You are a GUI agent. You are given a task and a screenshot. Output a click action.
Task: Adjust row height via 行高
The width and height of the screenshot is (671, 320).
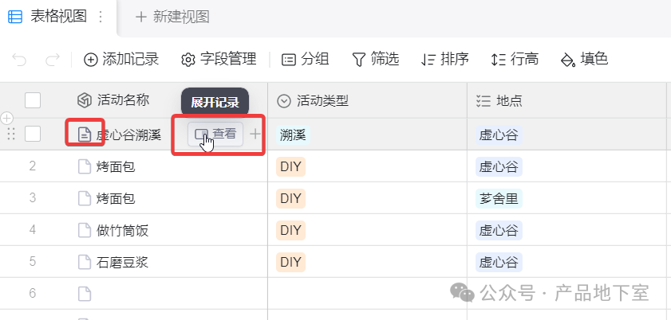(x=515, y=59)
